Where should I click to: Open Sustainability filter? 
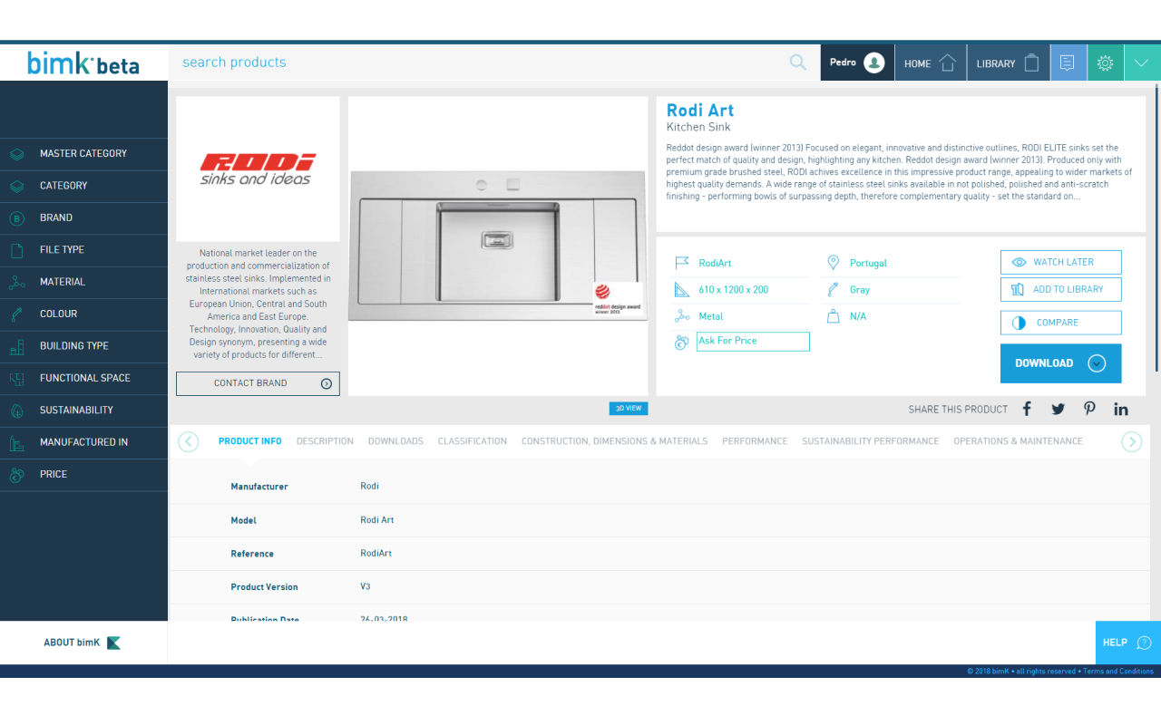(83, 411)
